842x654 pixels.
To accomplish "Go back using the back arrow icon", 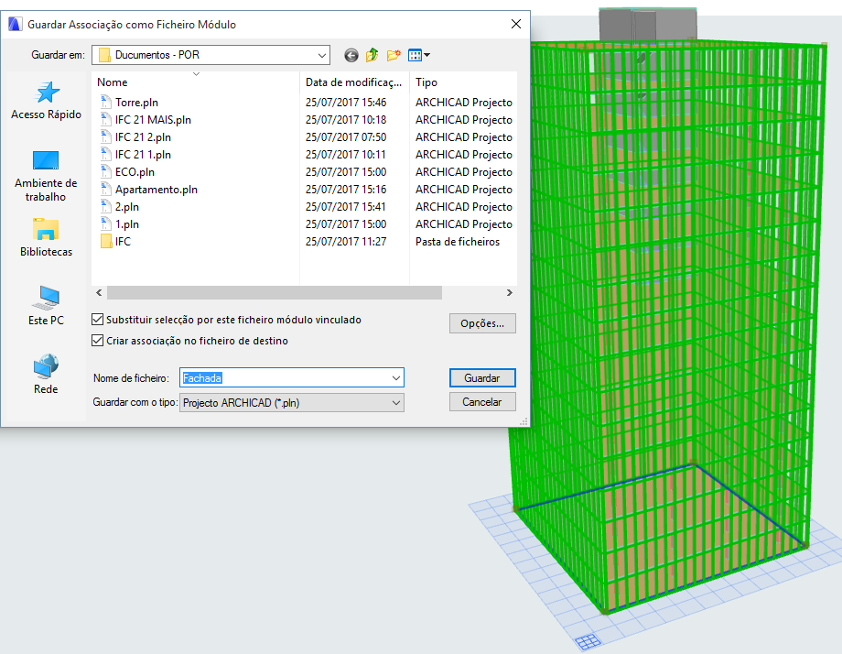I will pyautogui.click(x=351, y=55).
